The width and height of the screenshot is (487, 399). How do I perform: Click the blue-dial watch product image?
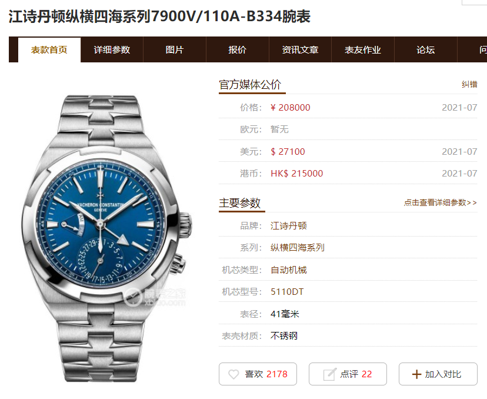coord(106,238)
